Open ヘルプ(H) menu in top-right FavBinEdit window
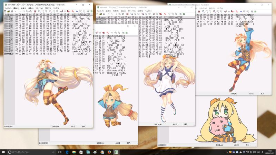 [x=220, y=8]
